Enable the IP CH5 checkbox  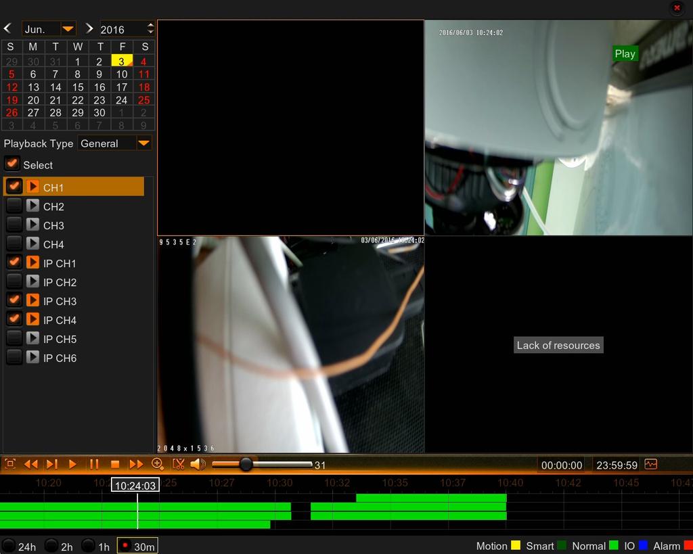[x=14, y=338]
